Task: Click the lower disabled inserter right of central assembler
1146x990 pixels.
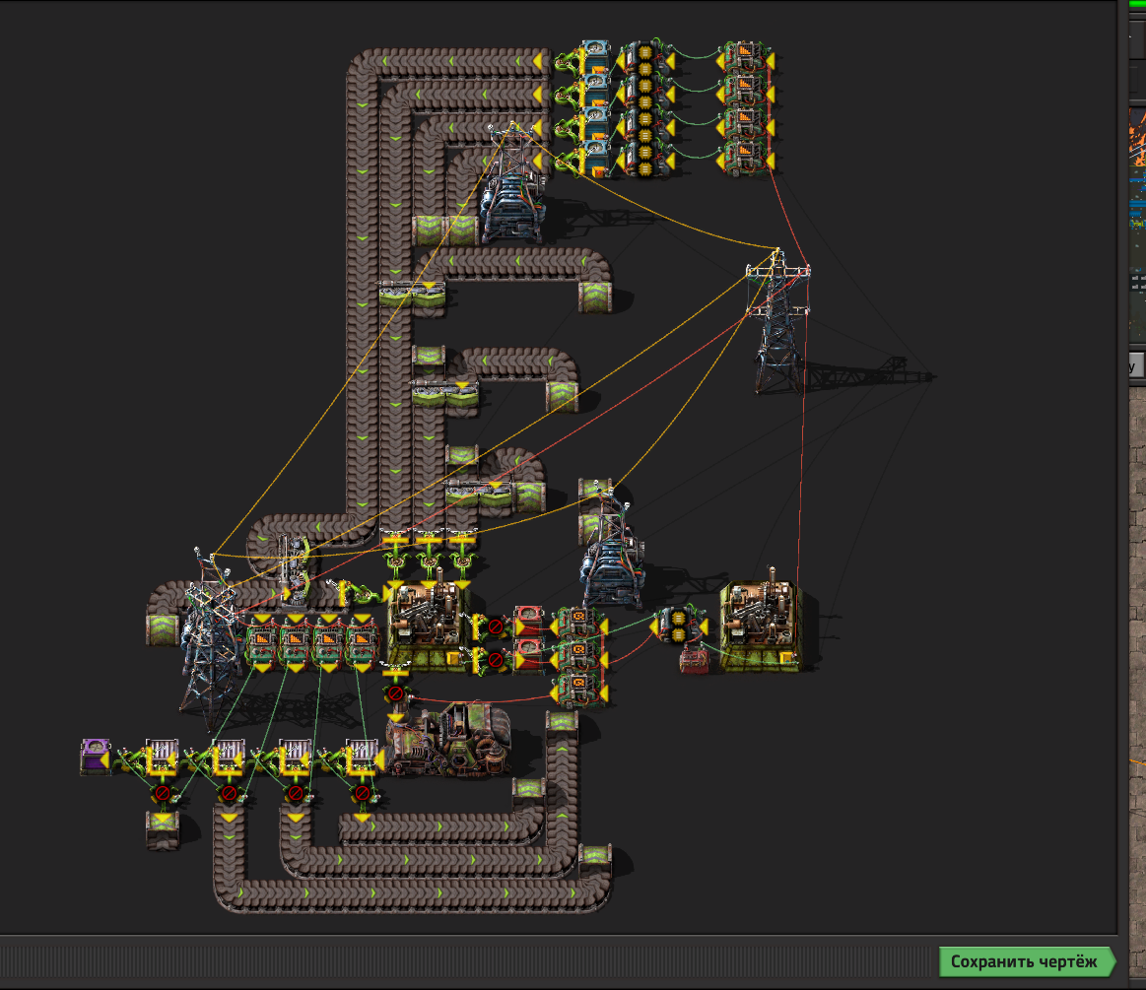Action: tap(494, 659)
